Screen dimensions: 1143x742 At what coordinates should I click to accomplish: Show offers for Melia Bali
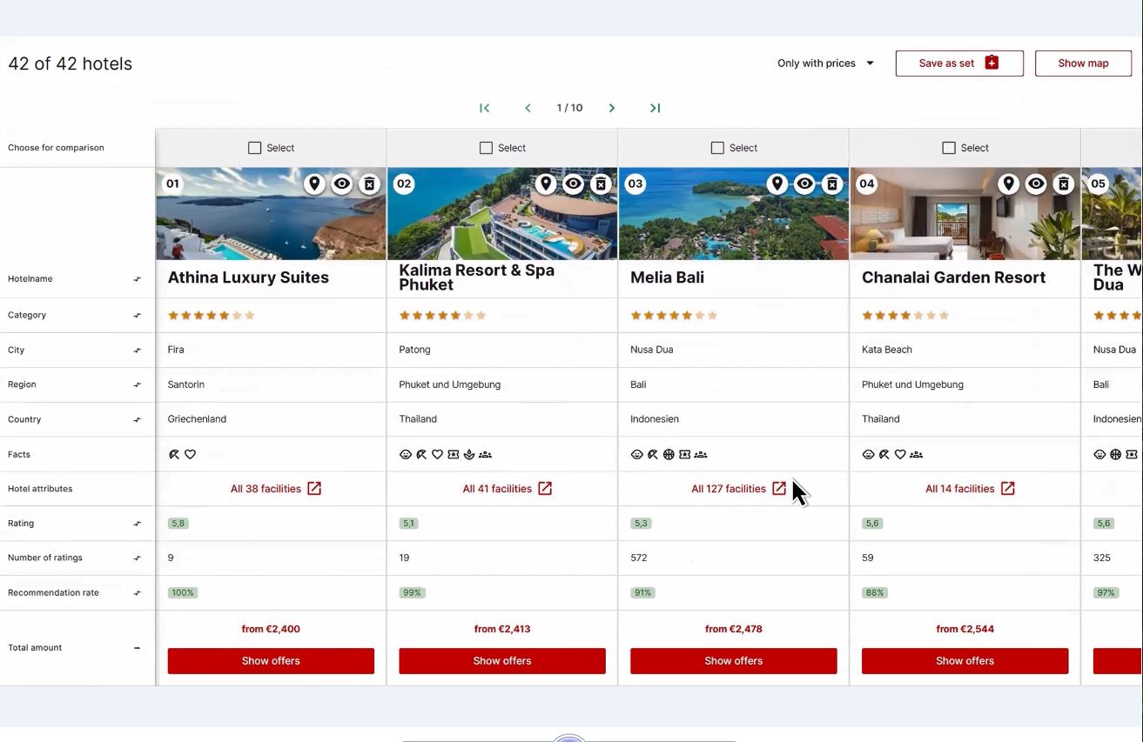[734, 661]
